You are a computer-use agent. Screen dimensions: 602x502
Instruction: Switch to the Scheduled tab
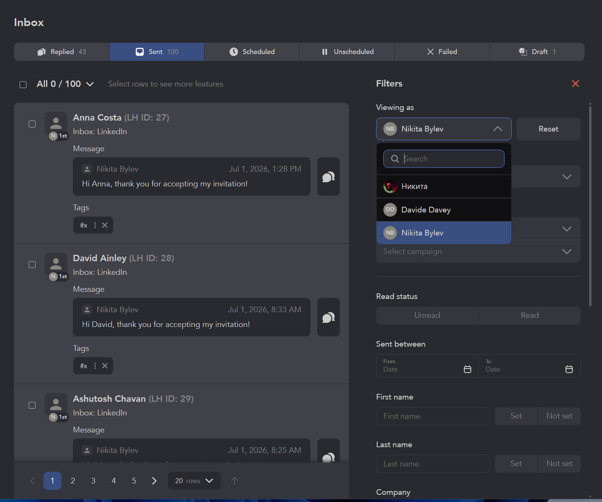pyautogui.click(x=252, y=52)
